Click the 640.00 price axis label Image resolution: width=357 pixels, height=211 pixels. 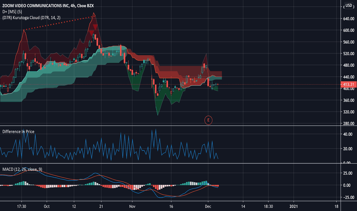[349, 19]
